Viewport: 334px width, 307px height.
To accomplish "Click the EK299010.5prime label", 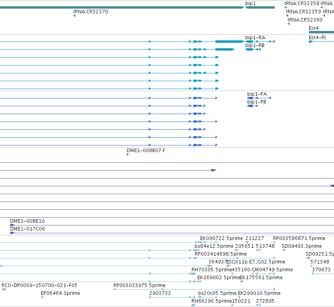I will click(x=259, y=293).
